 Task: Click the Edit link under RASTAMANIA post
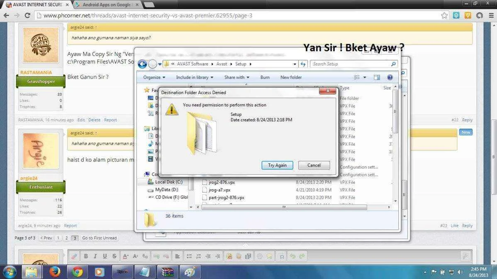point(81,120)
